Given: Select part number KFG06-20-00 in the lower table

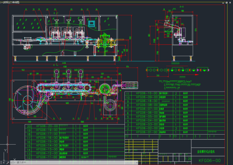Looking at the screenshot, I should 47,126.
